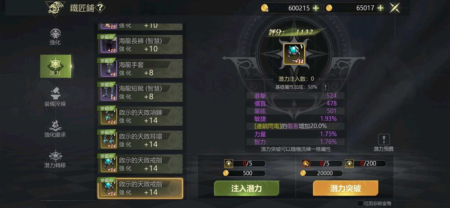Screen dimensions: 450x208
Task: Add bound gold with plus icon next to 600215
Action: [x=316, y=8]
